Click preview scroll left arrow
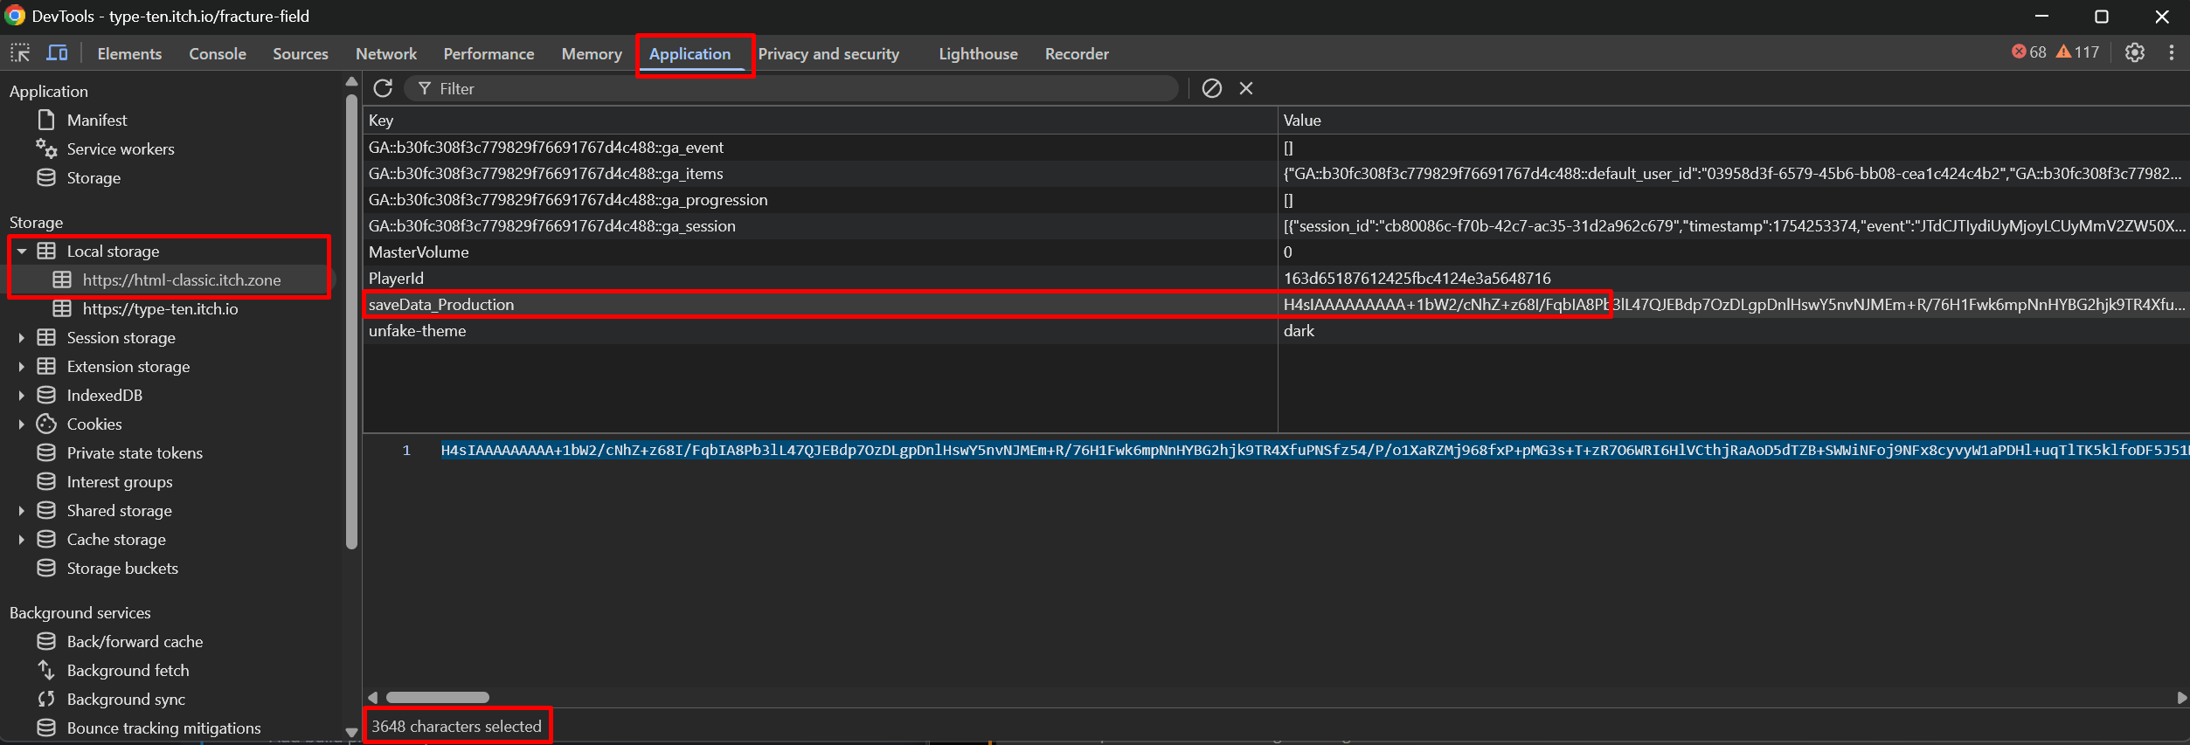Screen dimensions: 2190x745 click(373, 697)
